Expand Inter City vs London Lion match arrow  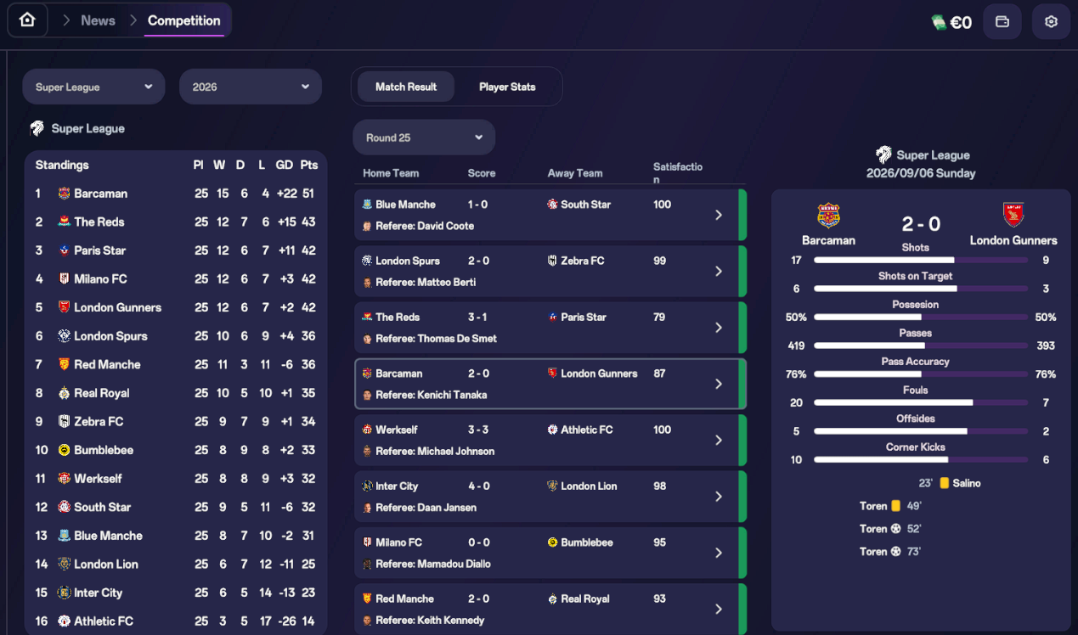pyautogui.click(x=719, y=497)
